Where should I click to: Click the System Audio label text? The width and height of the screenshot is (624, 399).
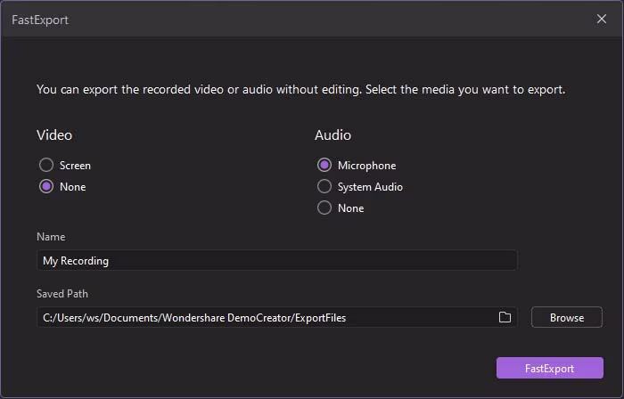coord(370,187)
